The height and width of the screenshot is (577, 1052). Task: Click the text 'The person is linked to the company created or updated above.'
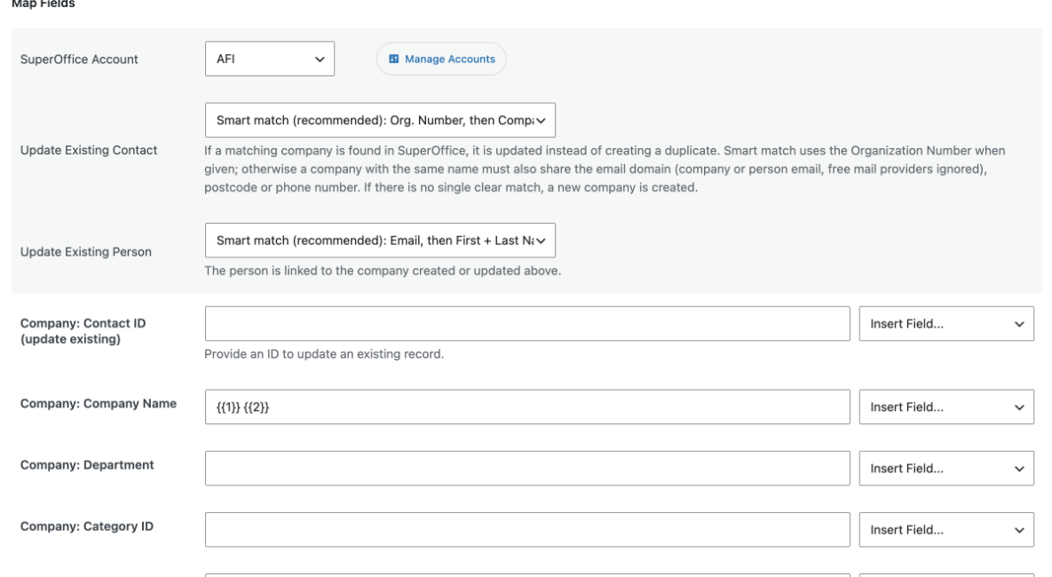(383, 271)
